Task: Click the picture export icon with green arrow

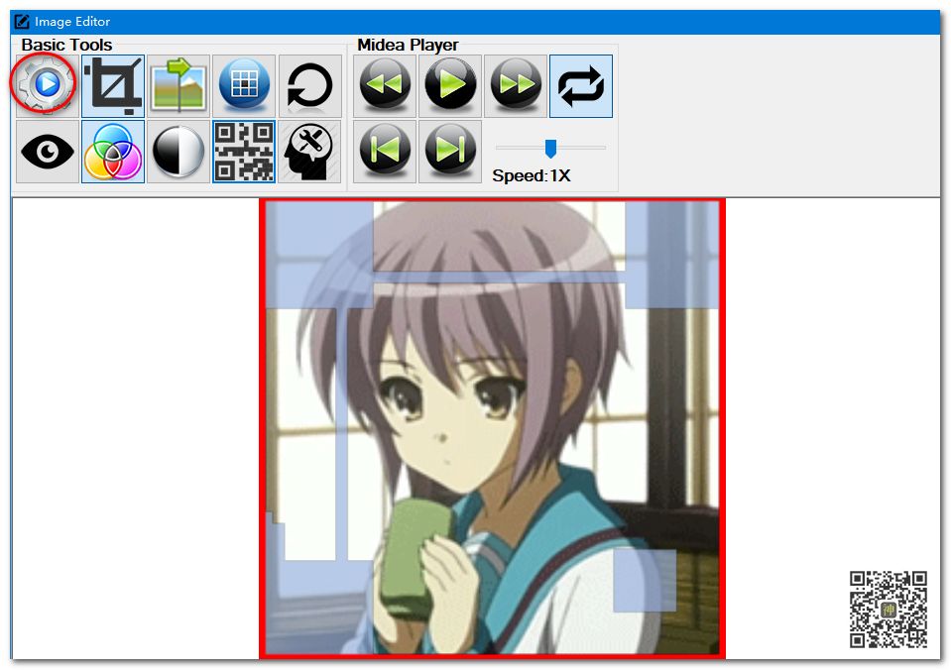Action: click(178, 85)
